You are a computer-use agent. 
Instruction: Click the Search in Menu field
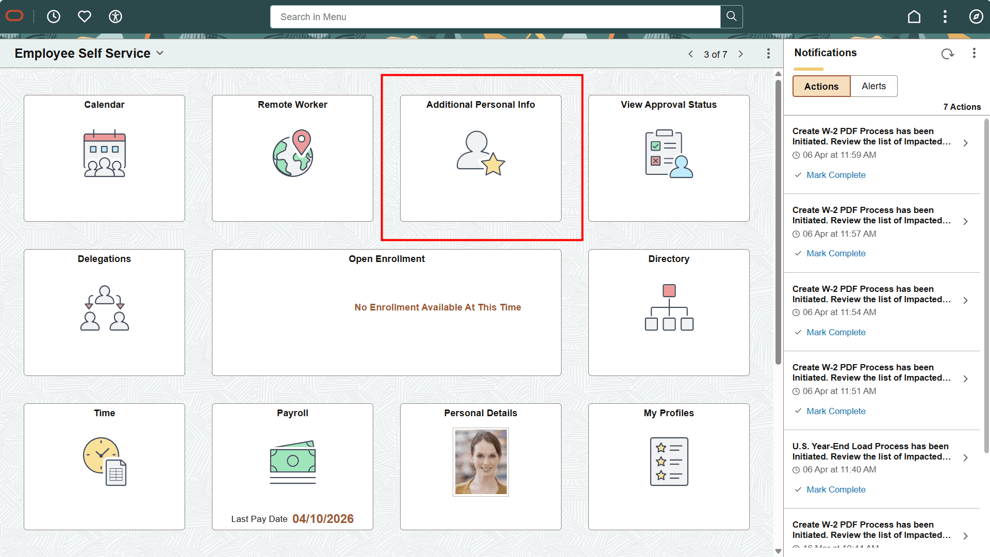(495, 17)
